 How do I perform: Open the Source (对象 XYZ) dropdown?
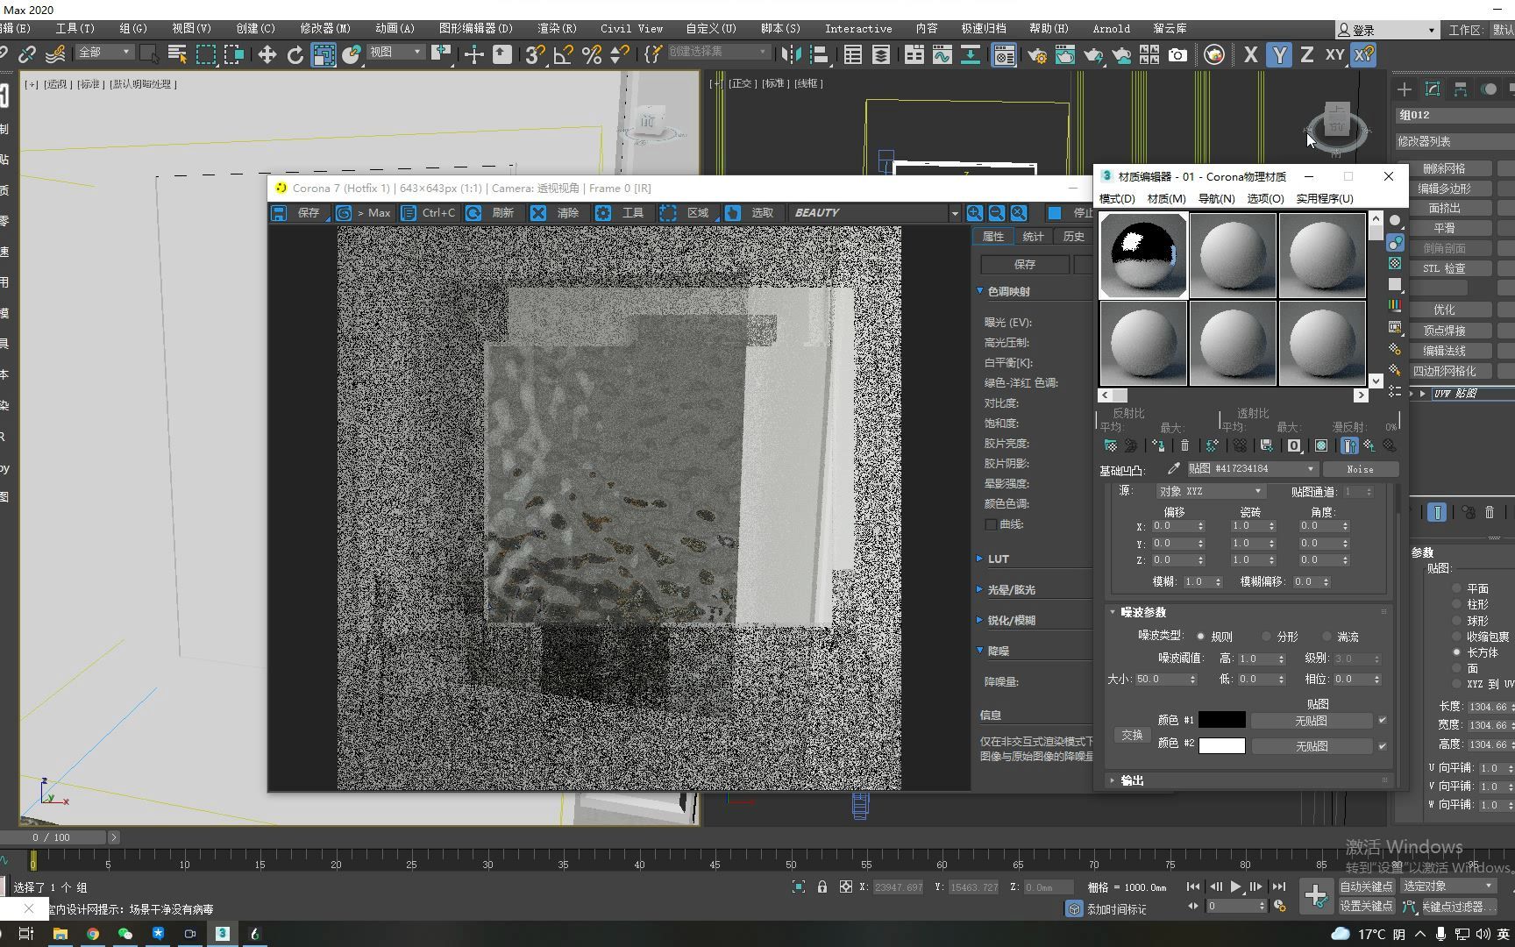pyautogui.click(x=1210, y=491)
